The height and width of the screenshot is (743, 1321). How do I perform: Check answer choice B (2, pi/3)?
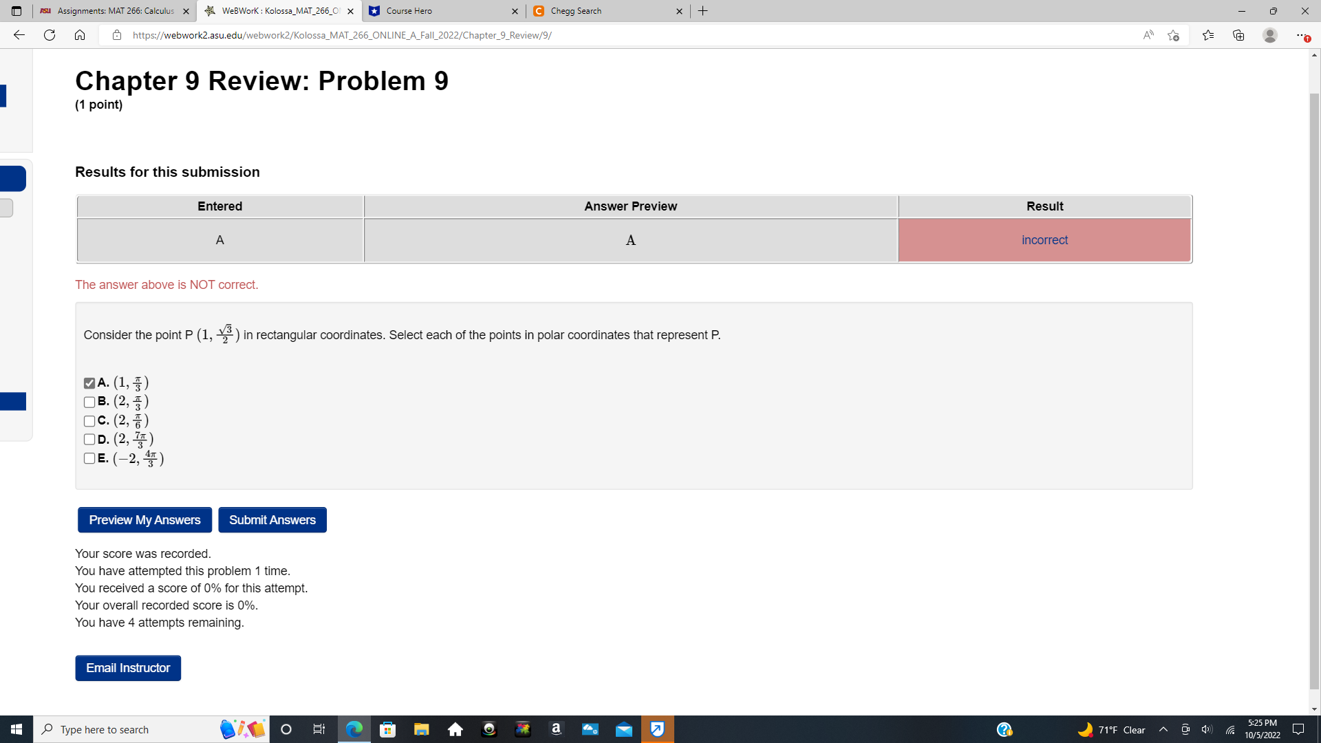click(89, 402)
